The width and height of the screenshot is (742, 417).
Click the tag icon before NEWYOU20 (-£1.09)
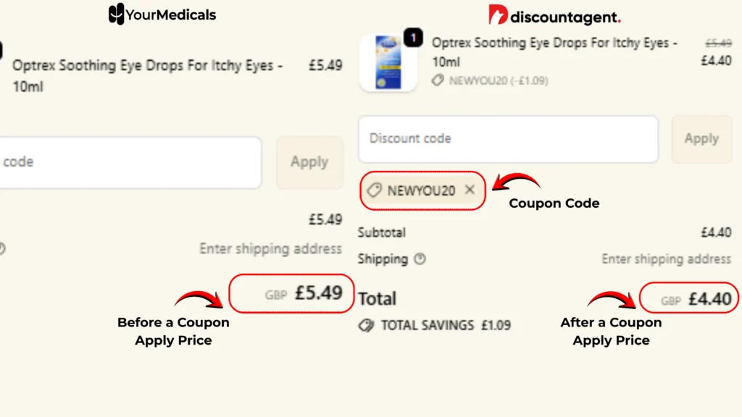click(x=438, y=81)
